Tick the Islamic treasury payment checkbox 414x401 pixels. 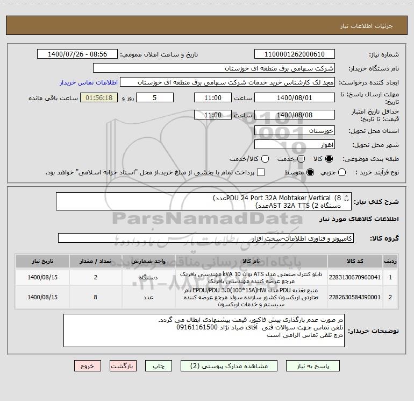coord(261,172)
